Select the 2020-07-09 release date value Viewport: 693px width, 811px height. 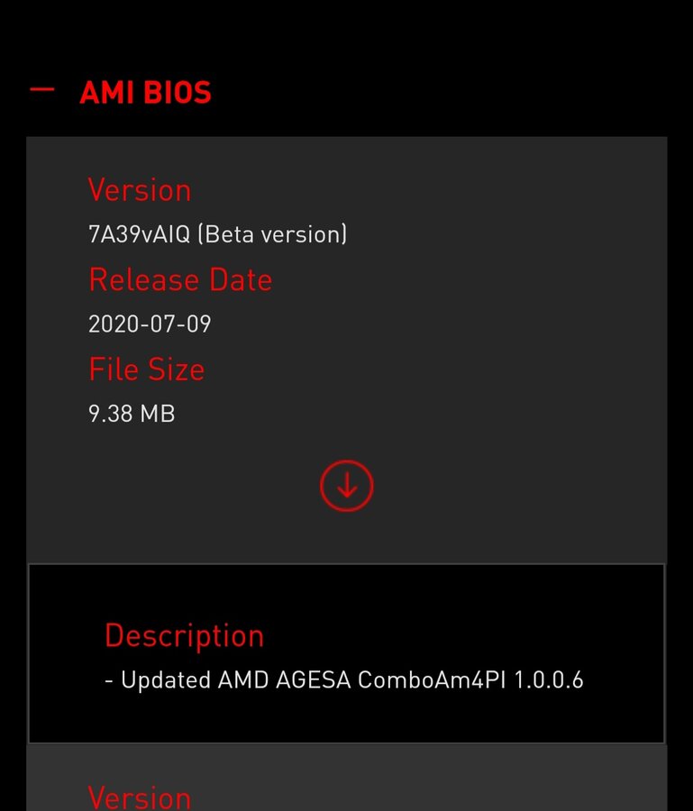pos(150,323)
